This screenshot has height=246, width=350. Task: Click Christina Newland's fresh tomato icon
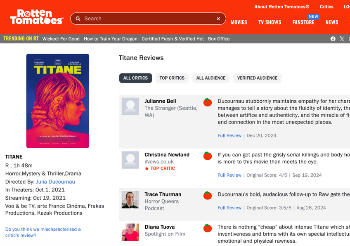coord(208,156)
